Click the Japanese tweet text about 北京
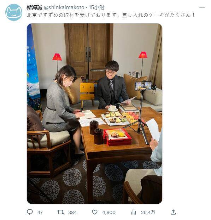211x220 pixels. tap(111, 15)
